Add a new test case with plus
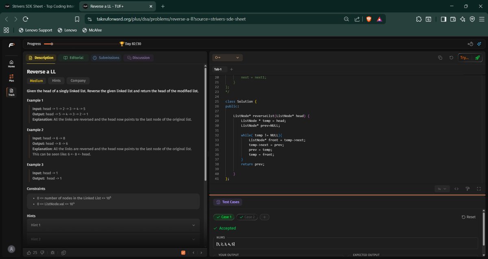Viewport: 488px width, 259px height. click(264, 217)
